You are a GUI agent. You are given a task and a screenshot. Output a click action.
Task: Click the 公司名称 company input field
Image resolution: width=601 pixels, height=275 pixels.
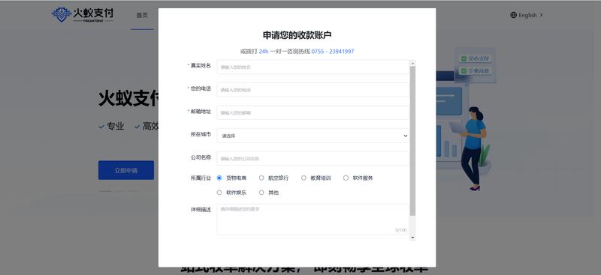(x=313, y=158)
